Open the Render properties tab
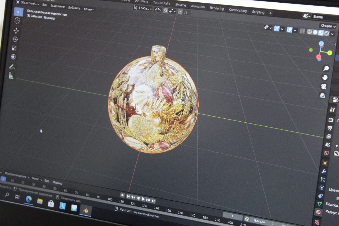The image size is (339, 226). click(331, 120)
